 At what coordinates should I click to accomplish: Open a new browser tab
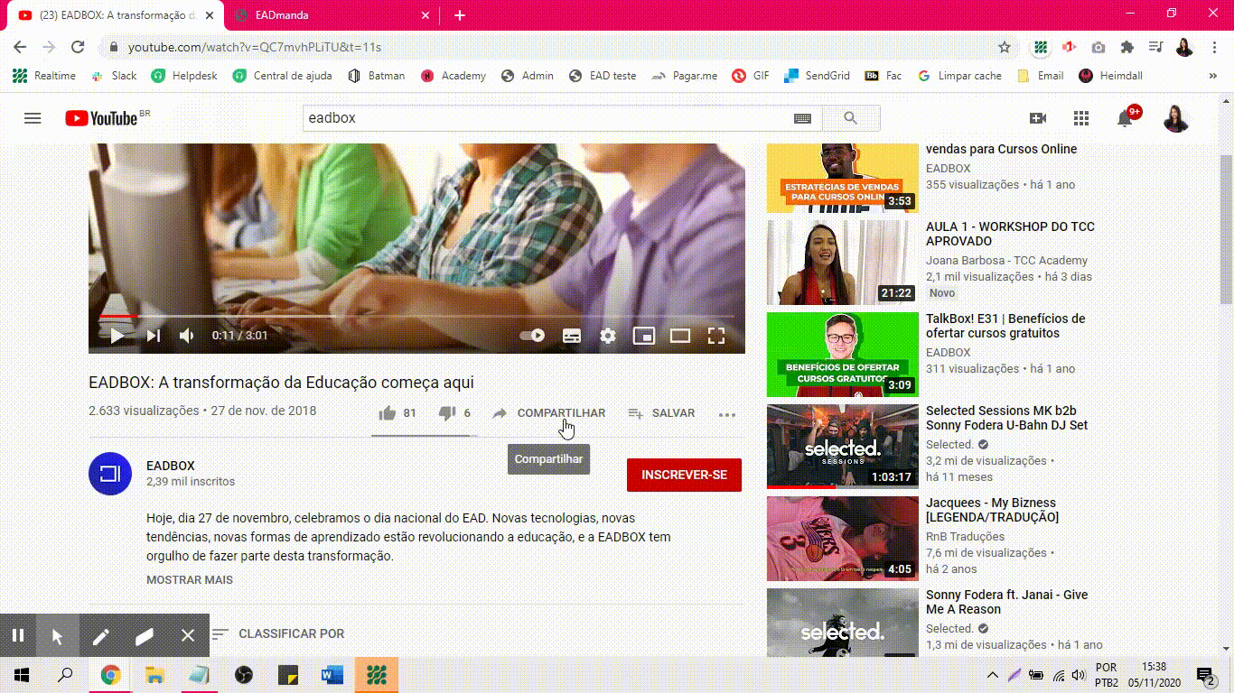coord(460,15)
